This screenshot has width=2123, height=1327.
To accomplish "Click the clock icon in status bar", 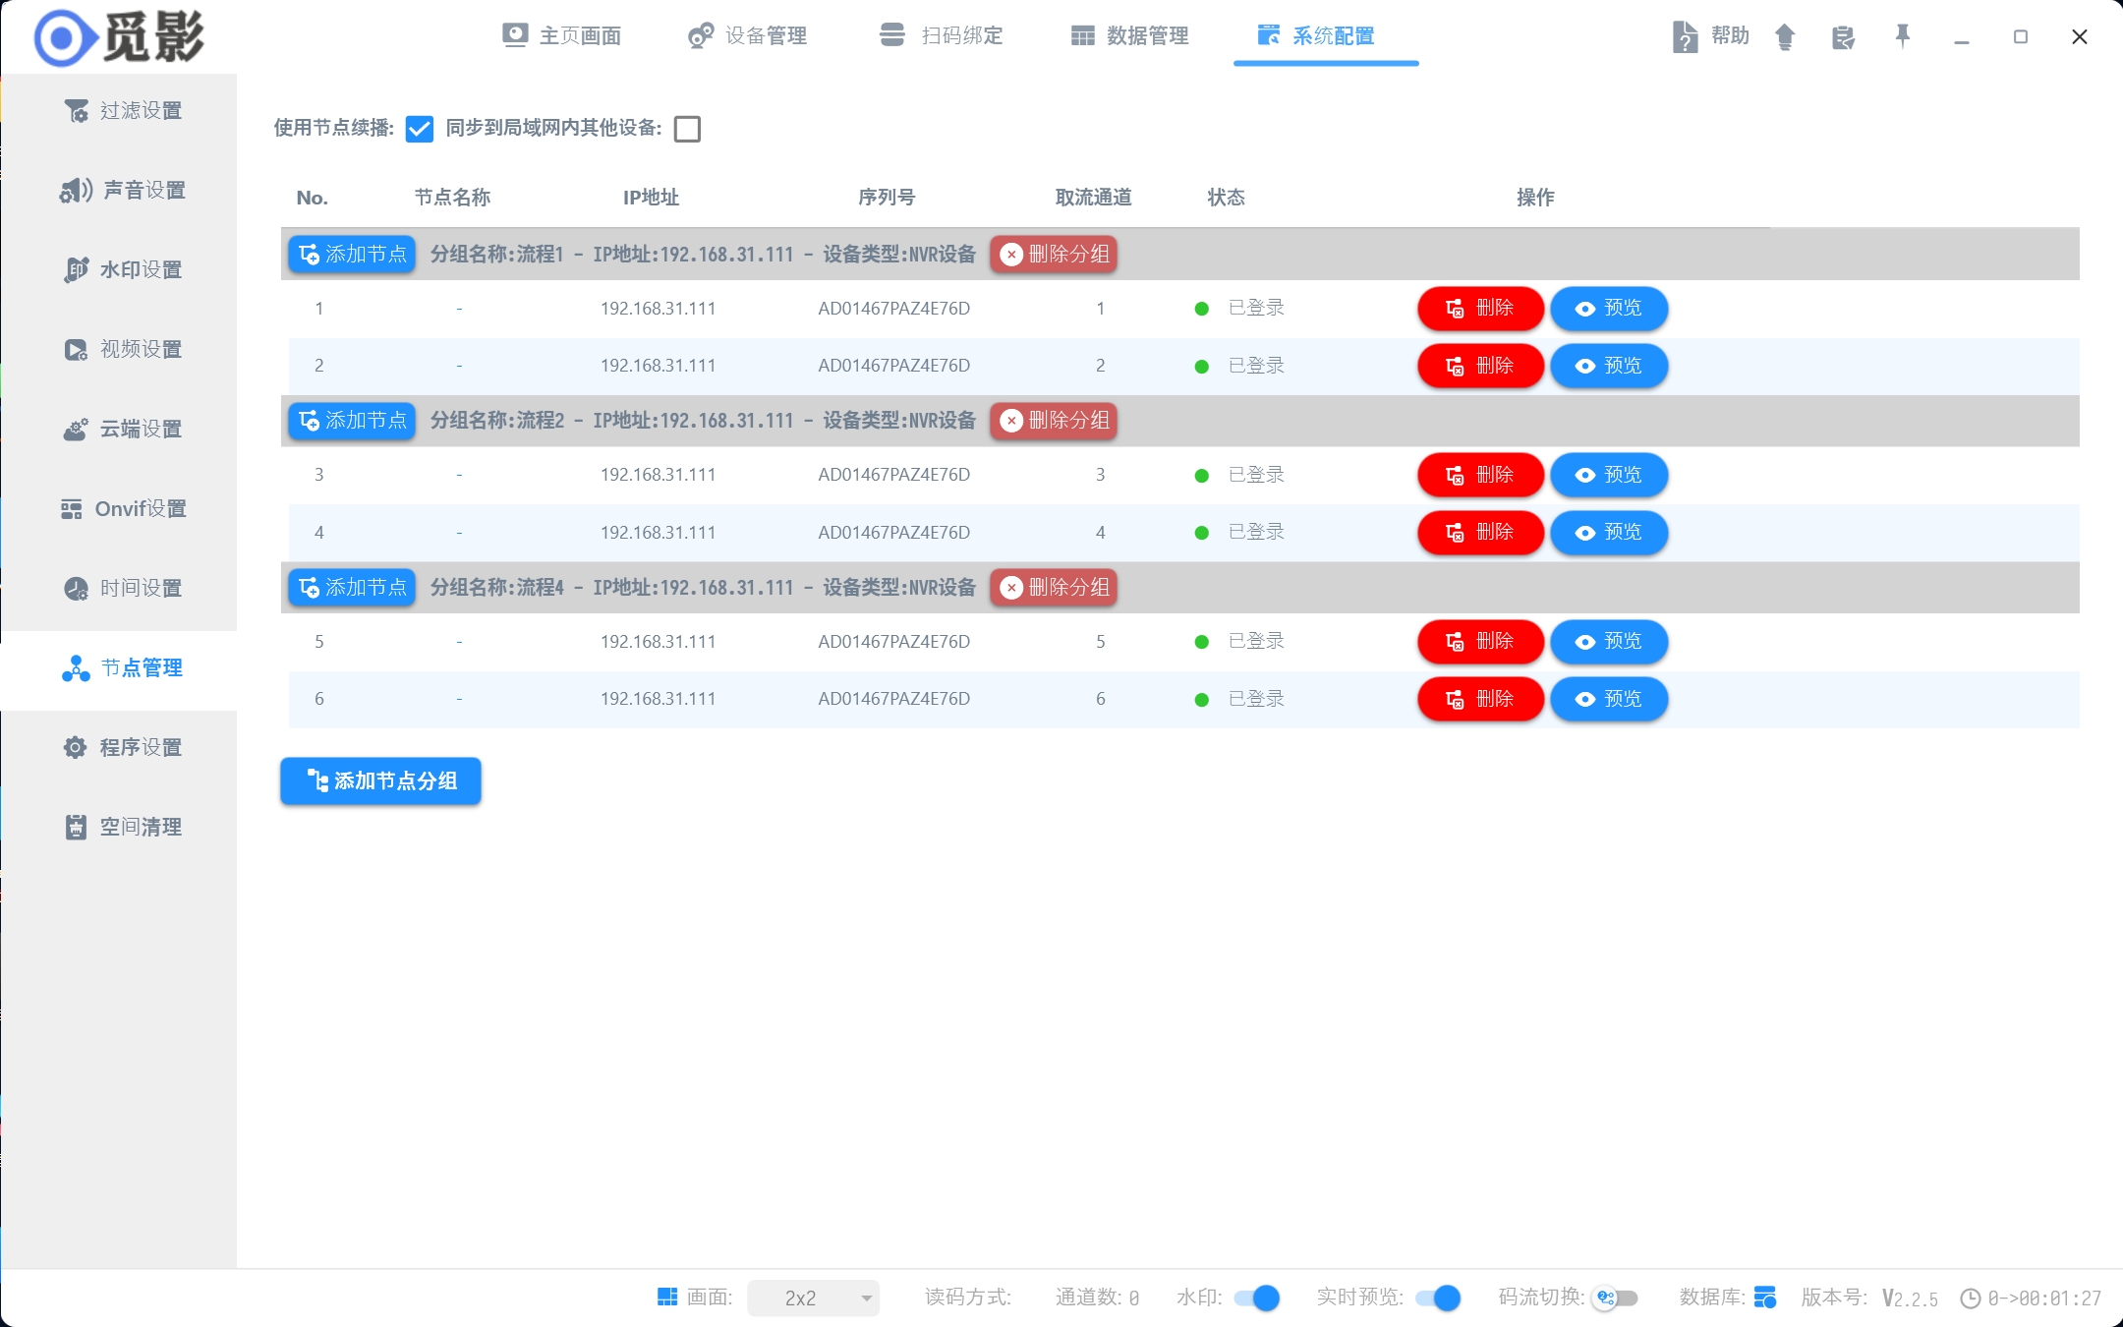I will pyautogui.click(x=1970, y=1298).
